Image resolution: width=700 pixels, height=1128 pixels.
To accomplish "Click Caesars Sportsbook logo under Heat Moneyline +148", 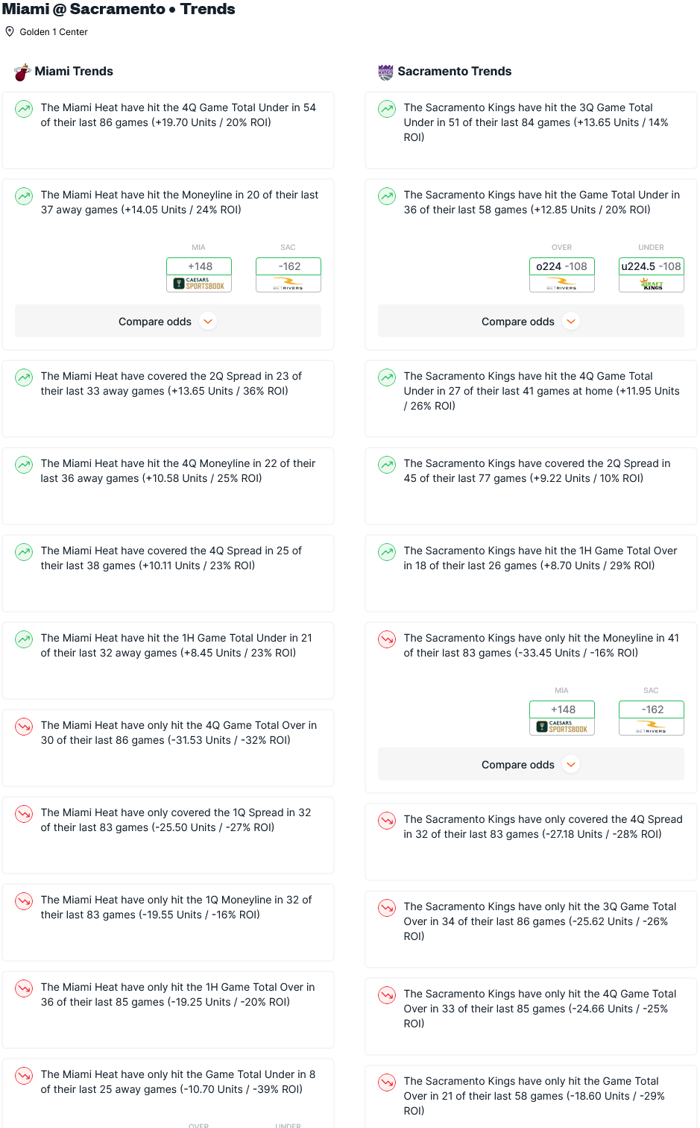I will pos(199,283).
